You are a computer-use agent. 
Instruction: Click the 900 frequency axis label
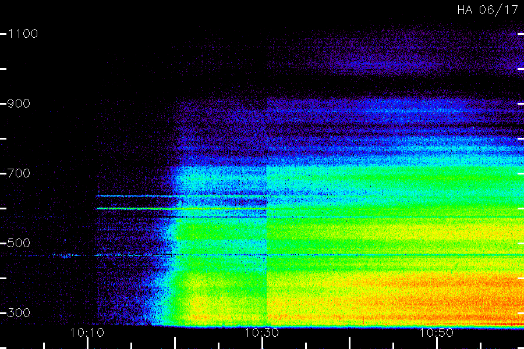[x=19, y=104]
